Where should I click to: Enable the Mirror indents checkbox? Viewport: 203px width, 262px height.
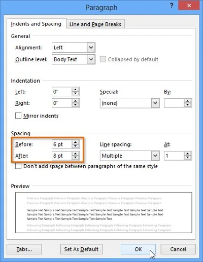tap(18, 116)
